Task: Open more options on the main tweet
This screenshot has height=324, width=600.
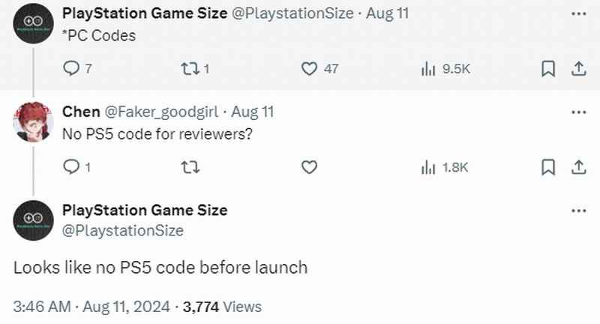Action: pyautogui.click(x=578, y=211)
